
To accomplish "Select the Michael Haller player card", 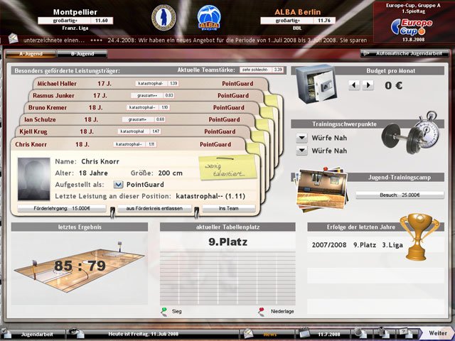I will 150,84.
